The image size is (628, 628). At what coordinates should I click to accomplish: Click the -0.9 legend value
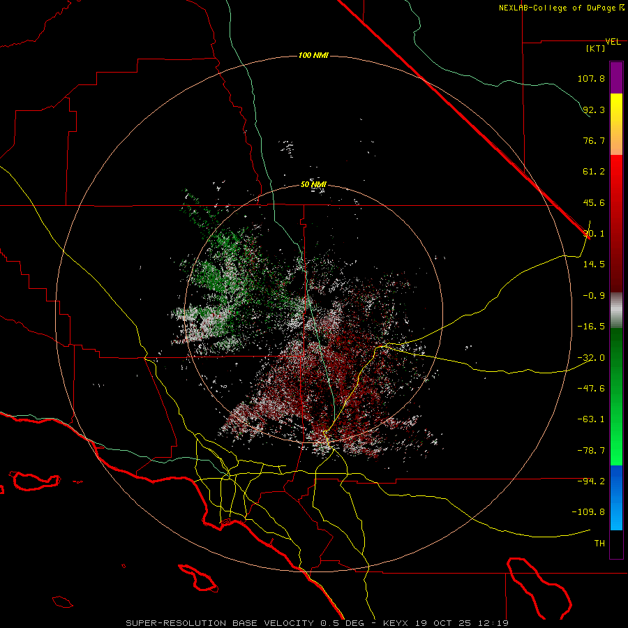point(594,296)
